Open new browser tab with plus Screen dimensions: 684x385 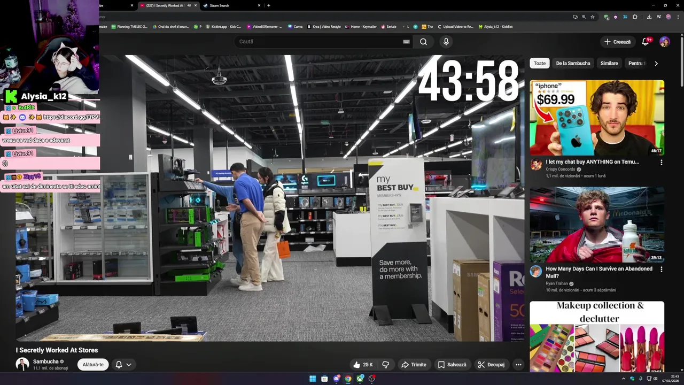pos(268,5)
